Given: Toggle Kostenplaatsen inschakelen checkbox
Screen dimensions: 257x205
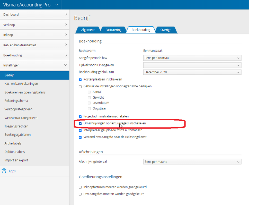Looking at the screenshot, I should (x=80, y=79).
